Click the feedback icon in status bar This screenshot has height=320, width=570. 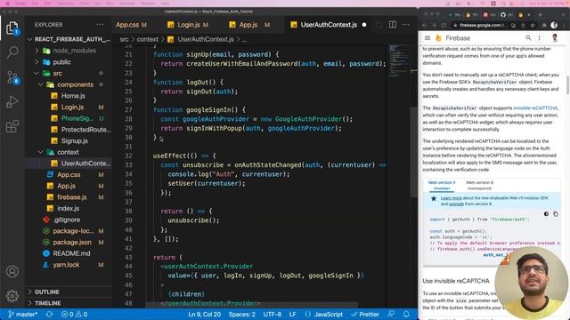(x=391, y=314)
